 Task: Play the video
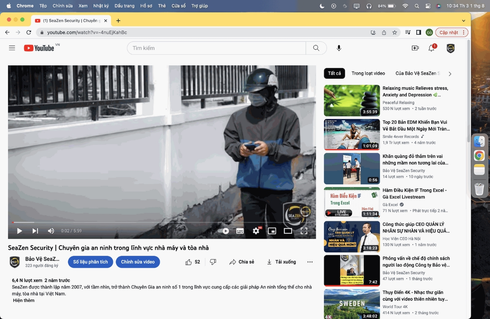[x=19, y=231]
